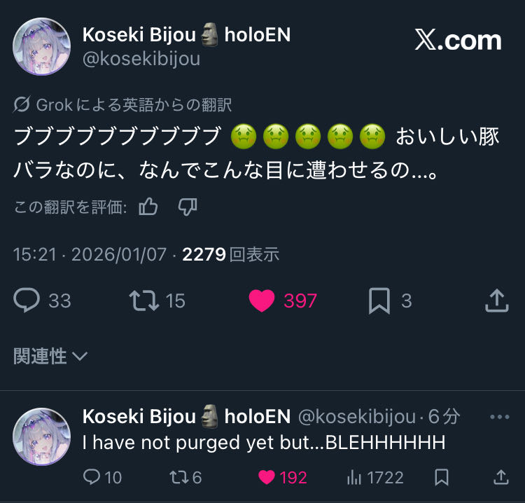
Task: Share the reply tweet
Action: 501,477
